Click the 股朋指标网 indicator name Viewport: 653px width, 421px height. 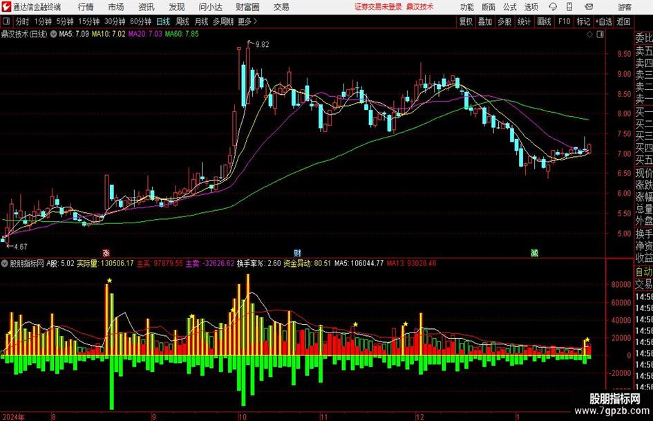click(x=27, y=263)
